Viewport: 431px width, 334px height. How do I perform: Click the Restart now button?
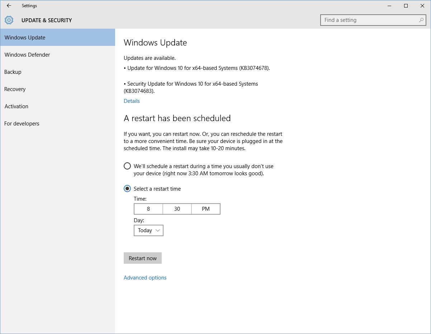[143, 258]
